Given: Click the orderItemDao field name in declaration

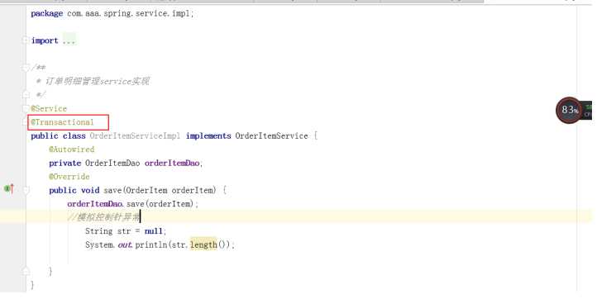Looking at the screenshot, I should tap(172, 163).
